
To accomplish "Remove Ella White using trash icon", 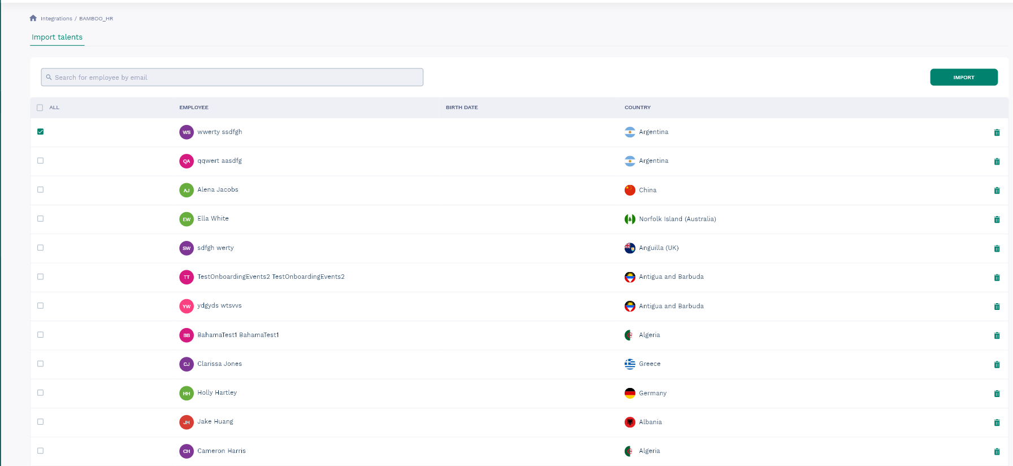I will (997, 219).
